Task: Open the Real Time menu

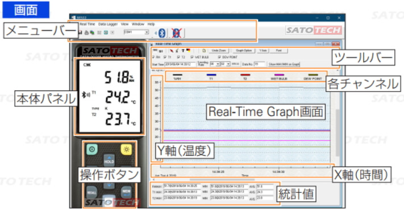Action: coord(88,24)
